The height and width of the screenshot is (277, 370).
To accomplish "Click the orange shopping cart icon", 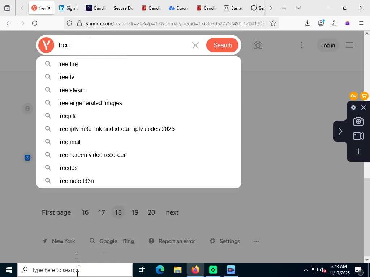I will (x=364, y=96).
